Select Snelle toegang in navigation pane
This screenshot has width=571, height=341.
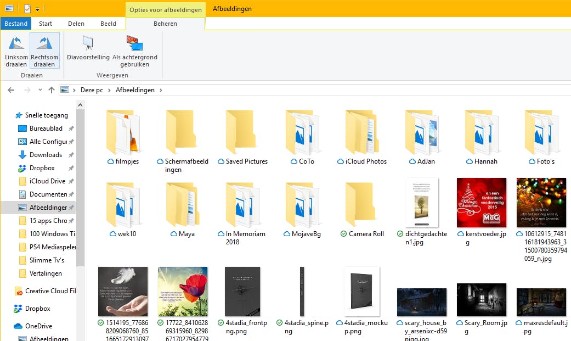point(46,115)
